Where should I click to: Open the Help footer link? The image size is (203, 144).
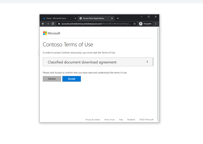point(121,120)
